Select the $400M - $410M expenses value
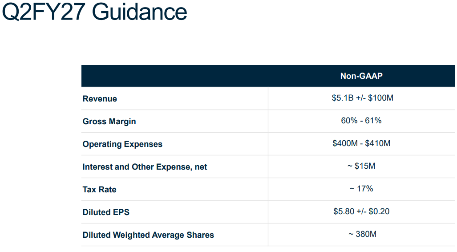This screenshot has width=457, height=252. [x=361, y=143]
